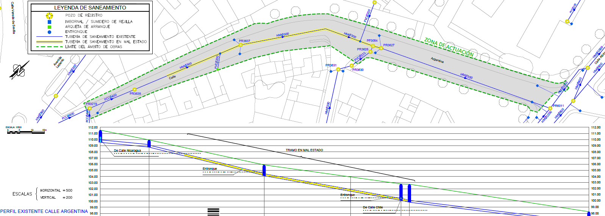Click the manhole marker labeled PR3639
The image size is (605, 216).
[x=134, y=90]
